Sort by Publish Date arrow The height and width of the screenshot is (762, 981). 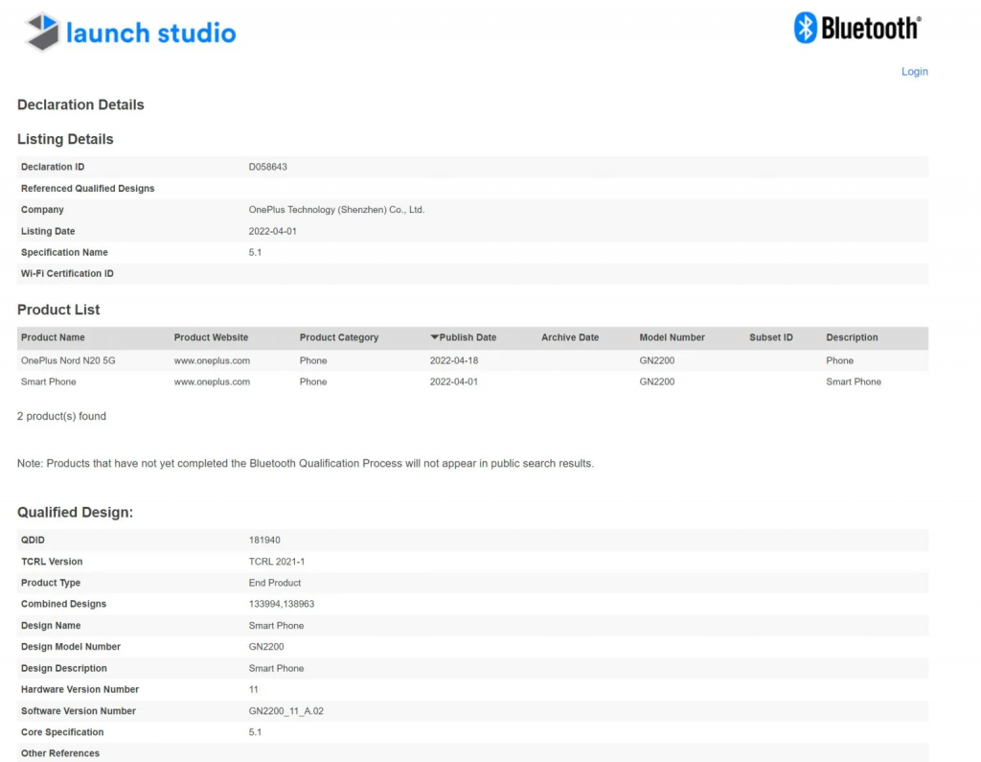tap(434, 336)
